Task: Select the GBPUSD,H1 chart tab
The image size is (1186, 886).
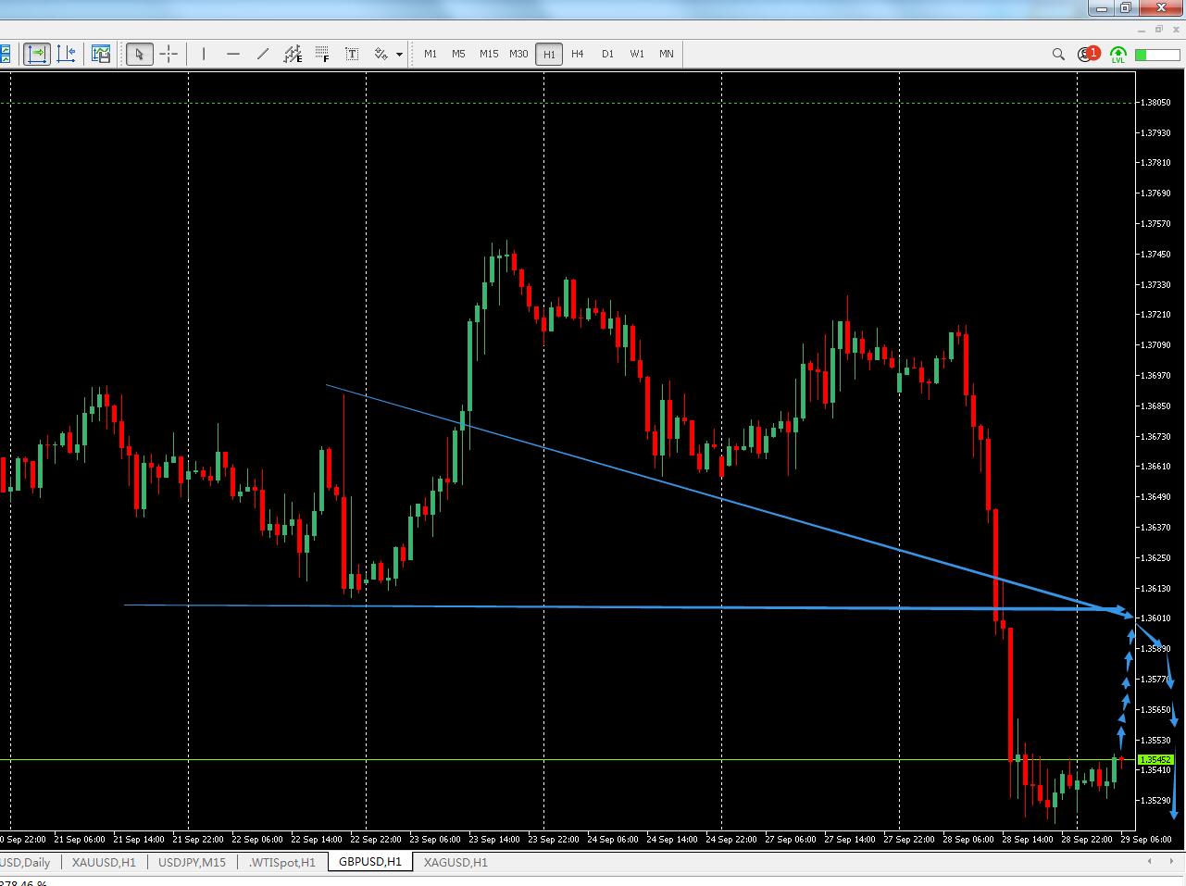Action: coord(370,863)
